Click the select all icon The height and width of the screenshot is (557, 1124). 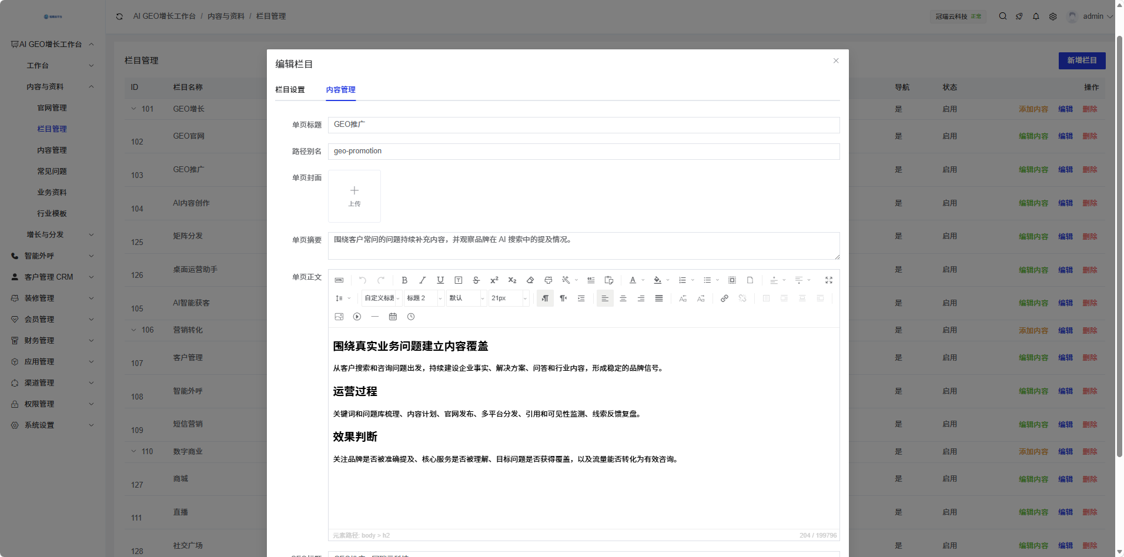732,280
